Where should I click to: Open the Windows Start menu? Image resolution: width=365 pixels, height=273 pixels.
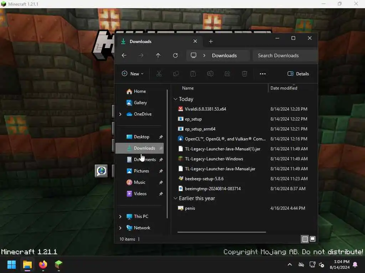point(11,264)
